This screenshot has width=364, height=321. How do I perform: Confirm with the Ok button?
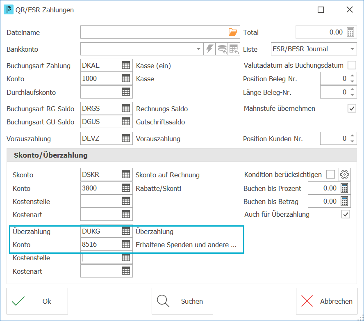pos(37,301)
